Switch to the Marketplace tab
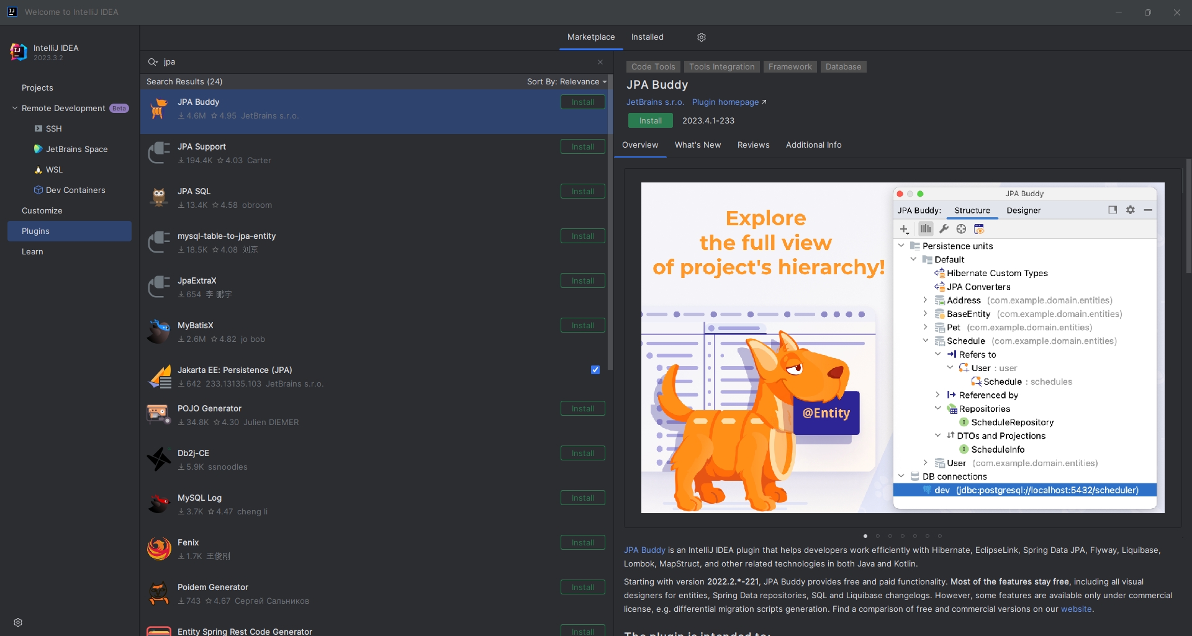The image size is (1192, 636). click(591, 37)
